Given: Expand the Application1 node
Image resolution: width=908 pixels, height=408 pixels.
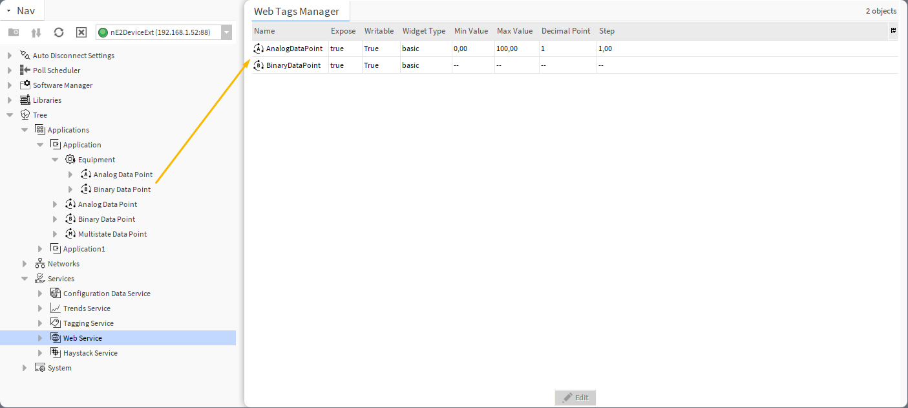Looking at the screenshot, I should click(x=39, y=248).
